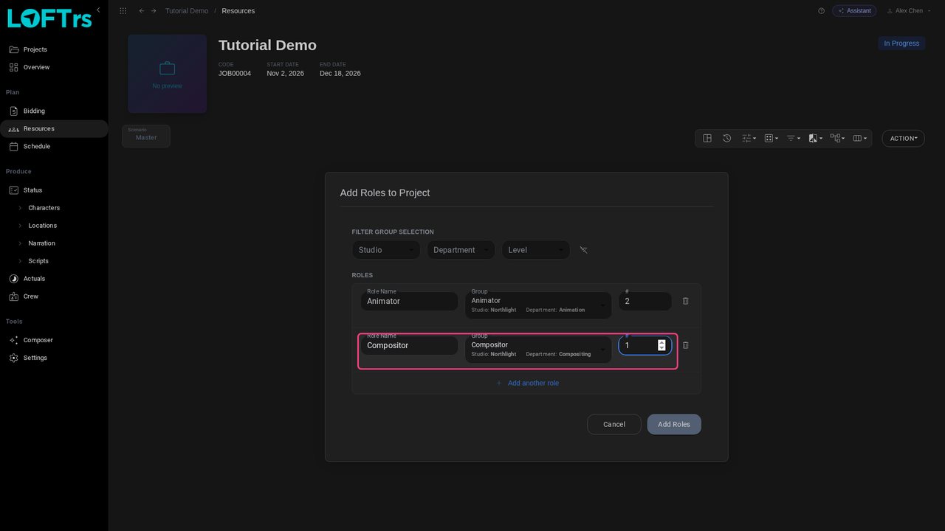Open the help icon in top bar
This screenshot has width=945, height=531.
[821, 11]
